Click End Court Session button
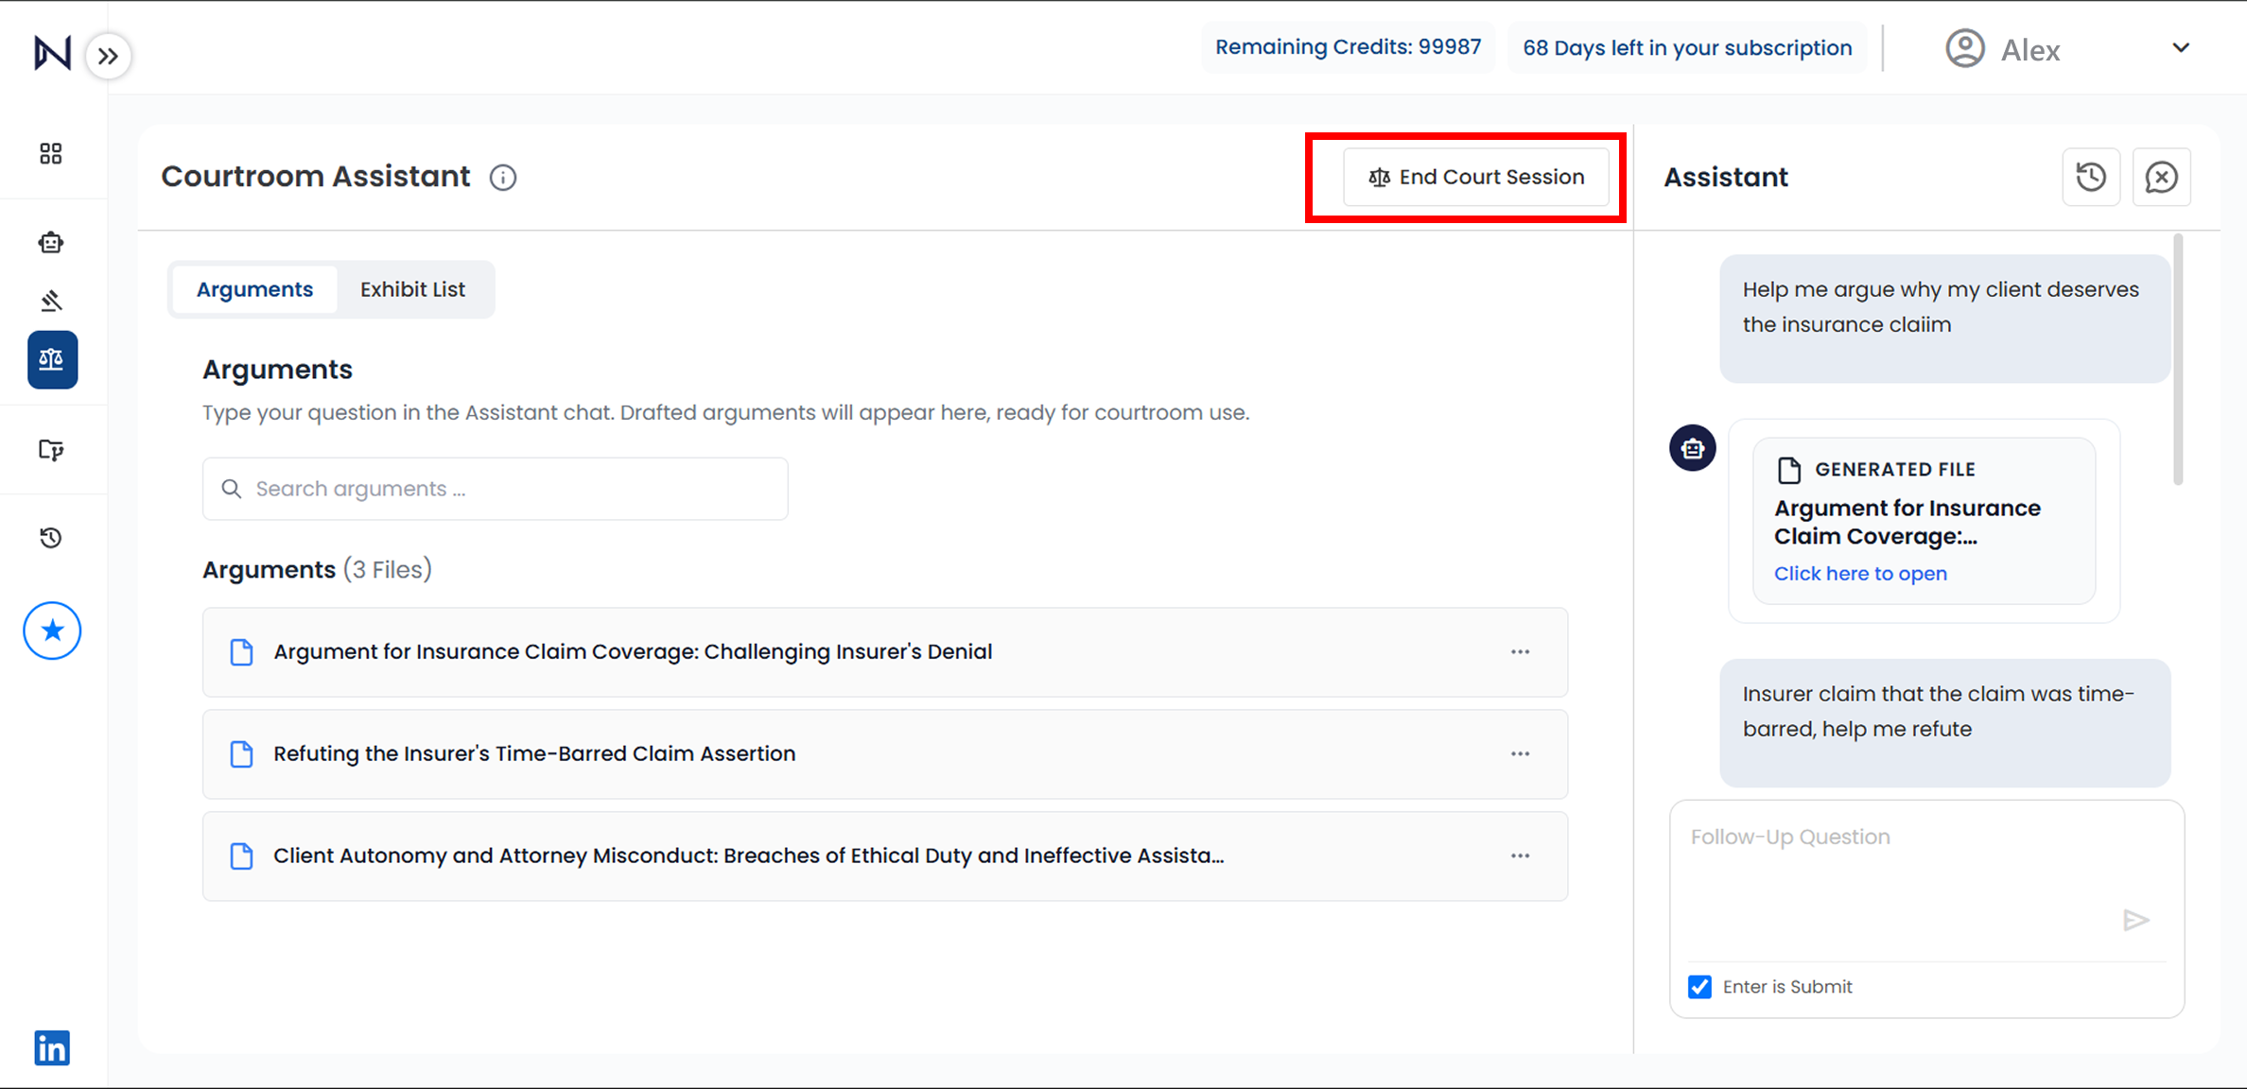2247x1089 pixels. point(1475,177)
